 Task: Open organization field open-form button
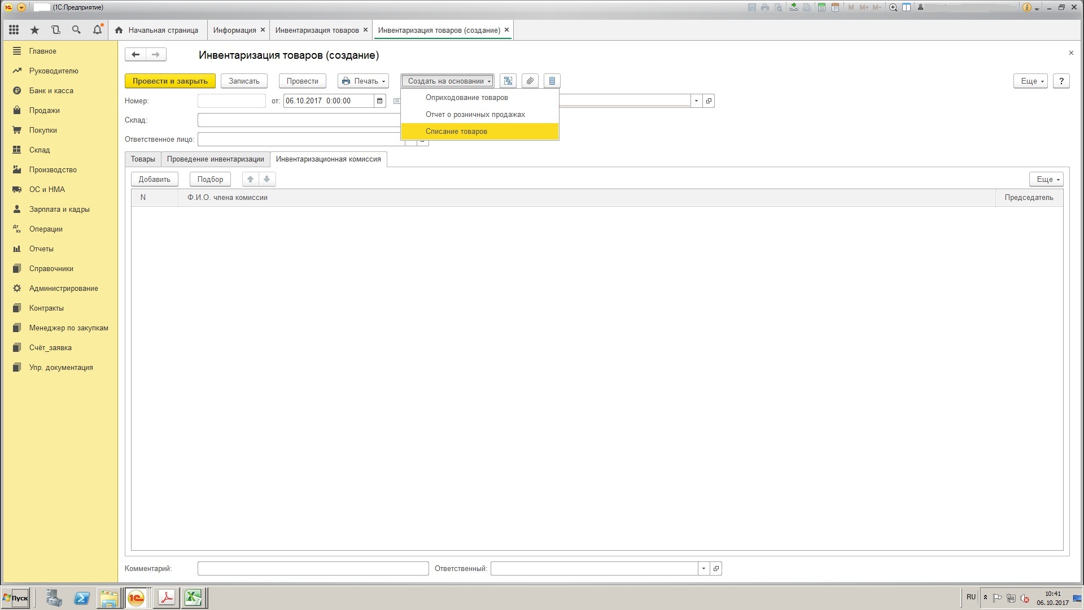coord(709,101)
